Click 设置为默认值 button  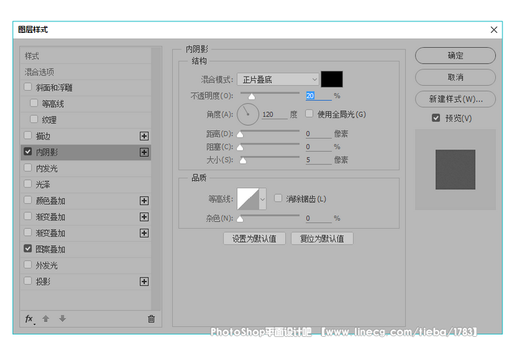point(254,238)
